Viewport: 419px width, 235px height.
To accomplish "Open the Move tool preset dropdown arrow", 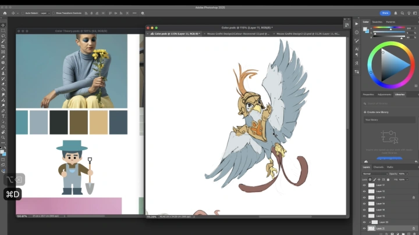I will click(x=17, y=13).
